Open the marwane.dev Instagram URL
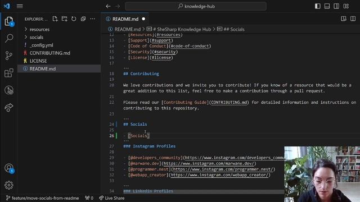This screenshot has width=360, height=202. tap(209, 163)
